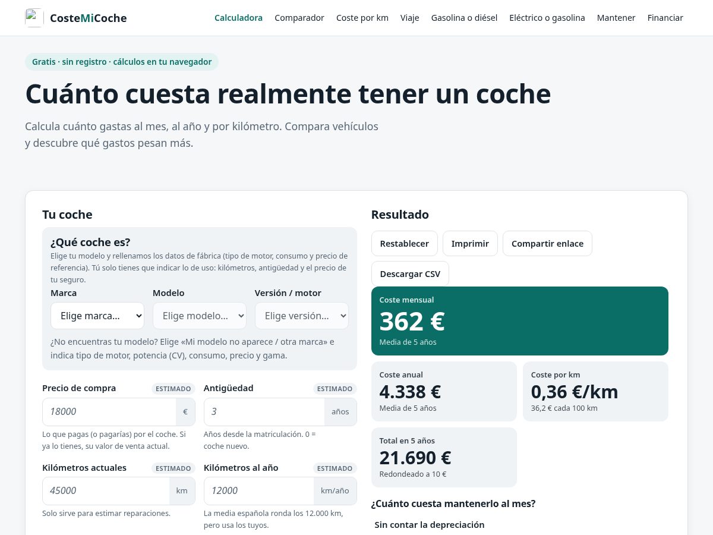This screenshot has height=535, width=713.
Task: Expand the Marca dropdown
Action: point(97,316)
